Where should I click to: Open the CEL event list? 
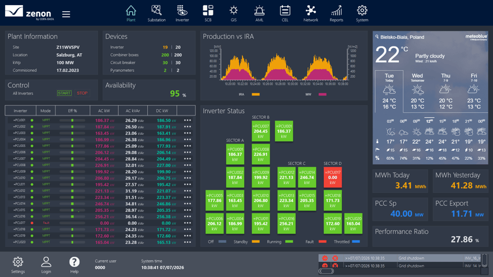[285, 13]
